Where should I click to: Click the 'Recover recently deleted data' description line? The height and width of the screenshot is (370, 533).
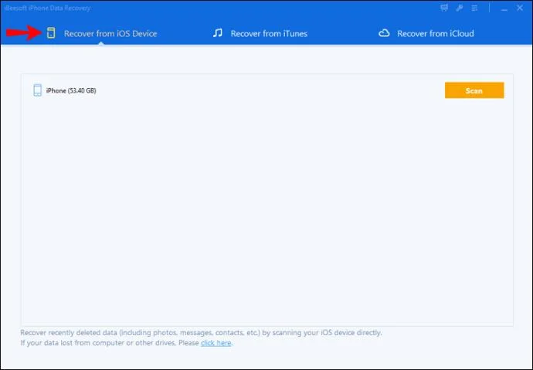pyautogui.click(x=201, y=333)
